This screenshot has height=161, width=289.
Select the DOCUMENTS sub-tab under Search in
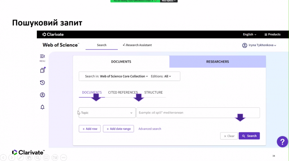click(92, 93)
